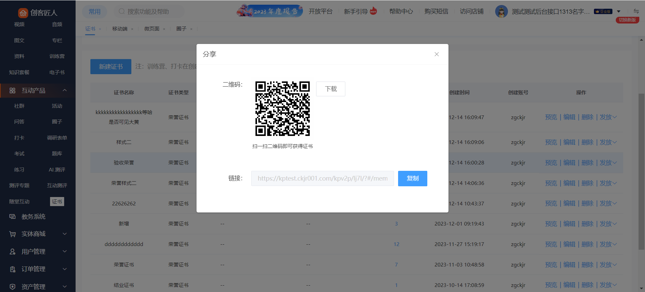Click the 订单管理 icon

12,269
